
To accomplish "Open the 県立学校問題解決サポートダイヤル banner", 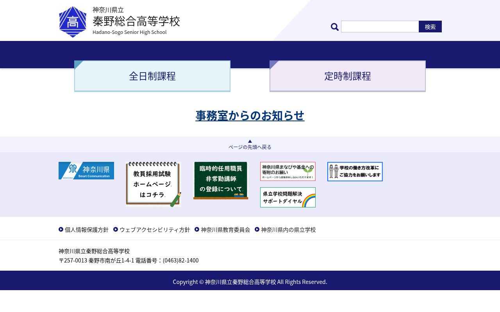I will (x=288, y=197).
